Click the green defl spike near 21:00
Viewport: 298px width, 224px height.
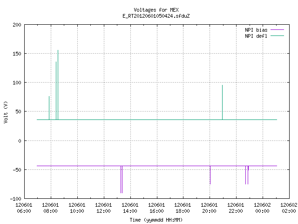[223, 102]
